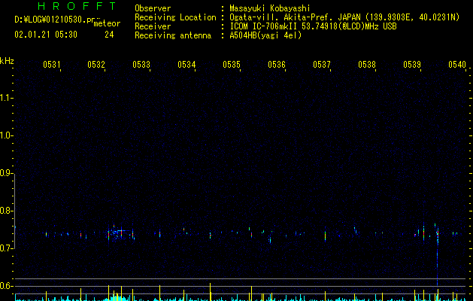Click the tall yellow count bar near 0534
The image size is (473, 301).
click(x=210, y=292)
